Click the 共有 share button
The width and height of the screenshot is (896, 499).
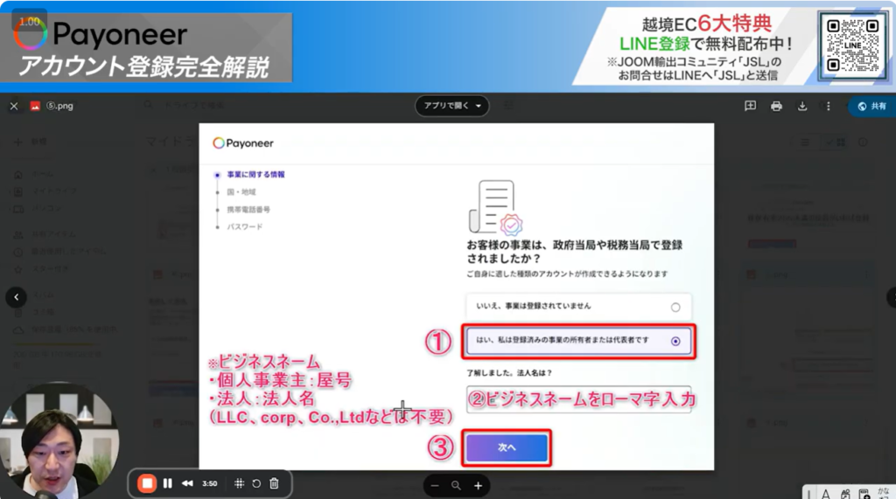pyautogui.click(x=871, y=107)
